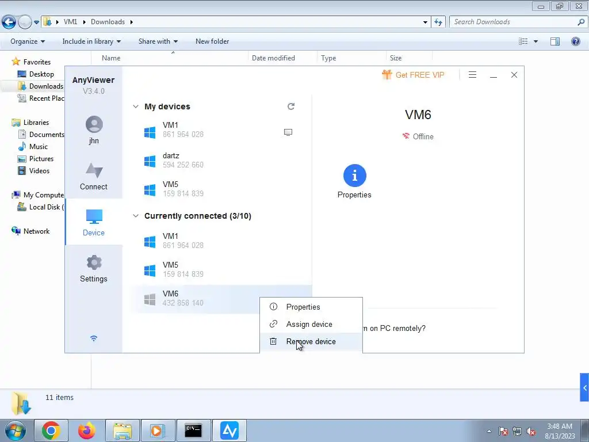This screenshot has width=589, height=442.
Task: Click the gray Windows logo beside VM6
Action: [x=150, y=299]
